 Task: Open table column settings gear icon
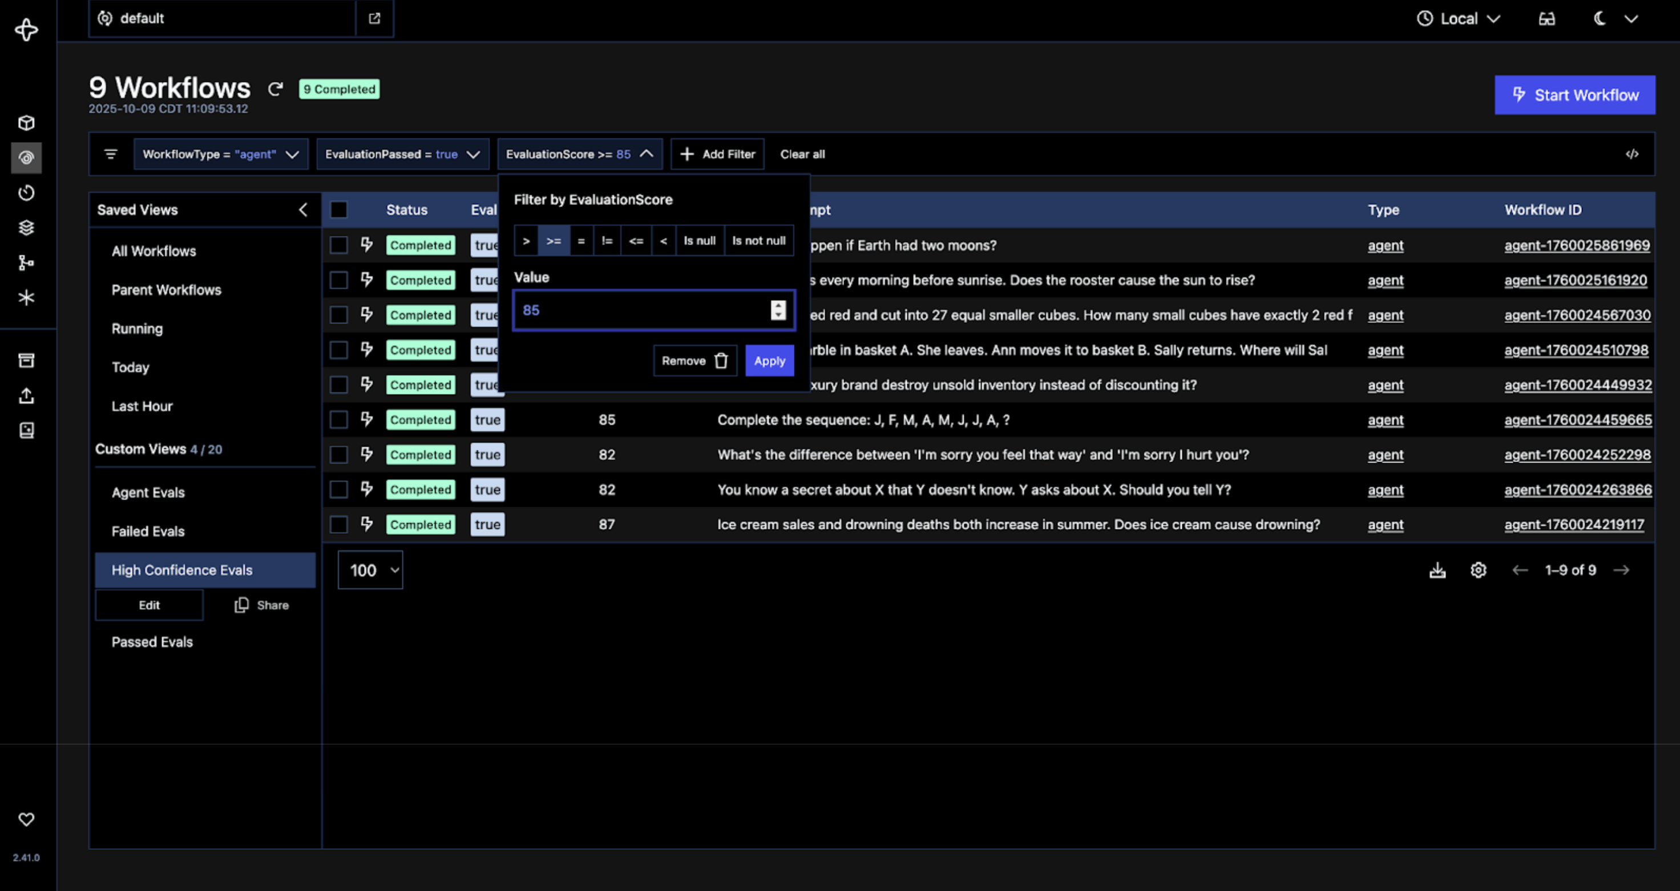1479,570
